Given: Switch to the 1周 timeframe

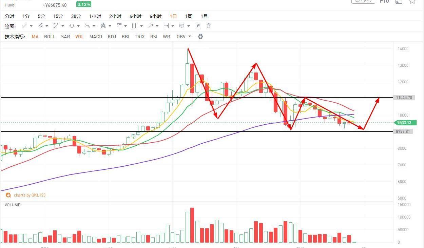Looking at the screenshot, I should [x=189, y=16].
